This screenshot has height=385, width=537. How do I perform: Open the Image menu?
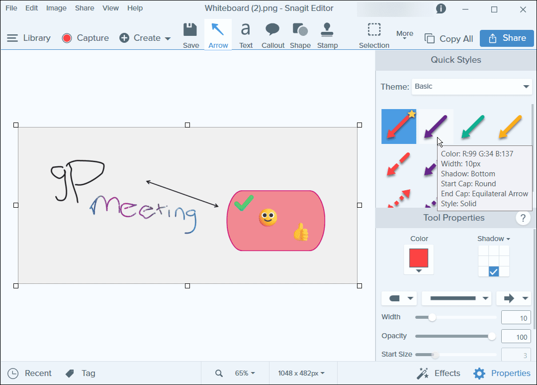56,7
